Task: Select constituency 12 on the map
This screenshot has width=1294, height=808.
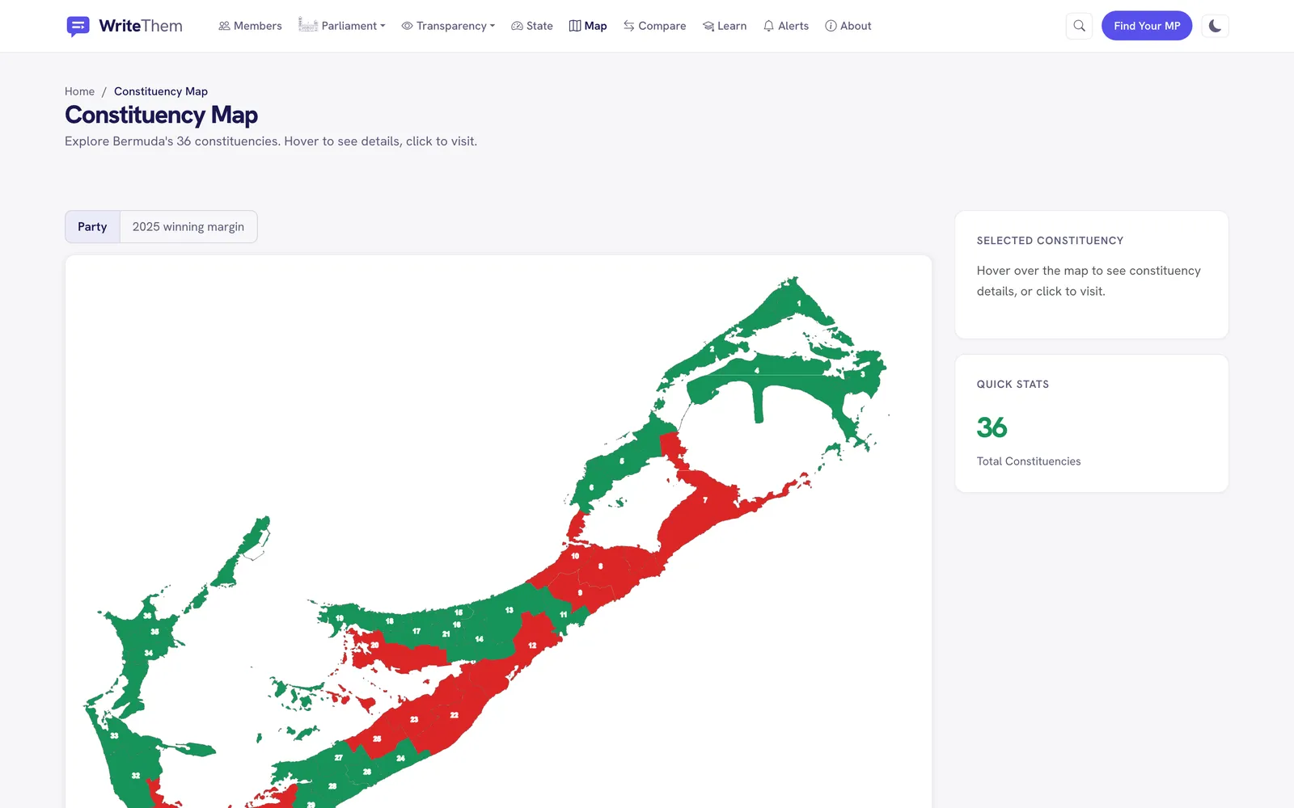Action: pyautogui.click(x=532, y=645)
